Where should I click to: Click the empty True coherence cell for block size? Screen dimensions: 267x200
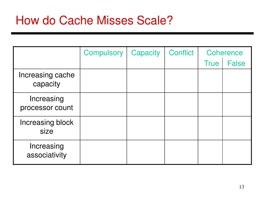(210, 128)
